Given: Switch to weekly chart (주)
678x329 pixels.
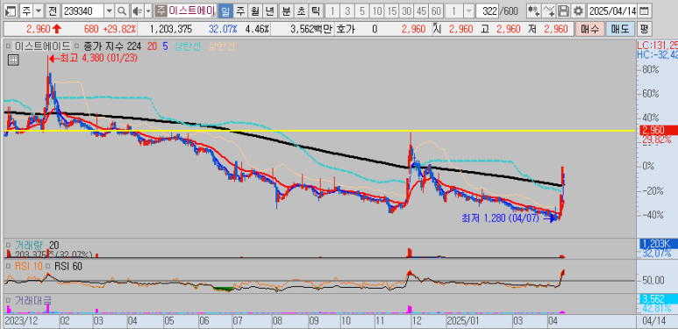Looking at the screenshot, I should coord(240,11).
